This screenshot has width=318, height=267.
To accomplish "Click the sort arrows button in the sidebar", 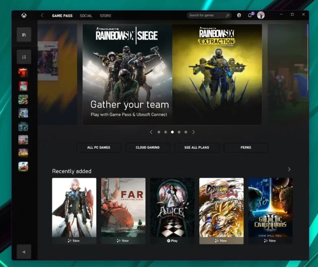I will (x=24, y=57).
